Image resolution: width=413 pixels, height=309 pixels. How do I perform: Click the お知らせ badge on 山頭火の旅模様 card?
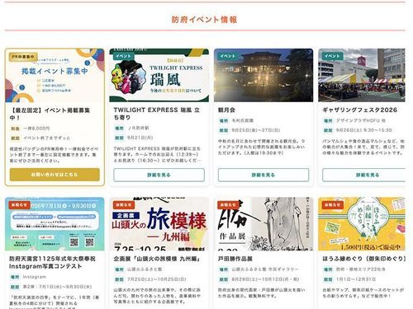[x=124, y=205]
